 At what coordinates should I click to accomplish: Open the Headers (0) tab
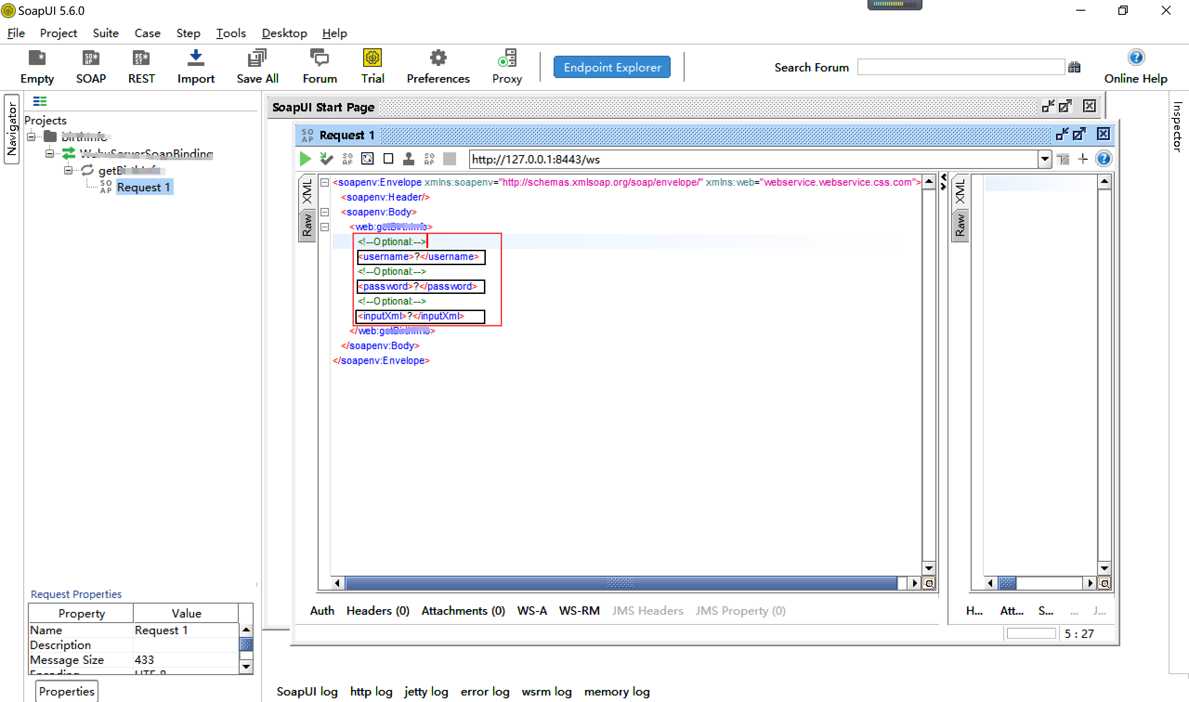pos(378,611)
